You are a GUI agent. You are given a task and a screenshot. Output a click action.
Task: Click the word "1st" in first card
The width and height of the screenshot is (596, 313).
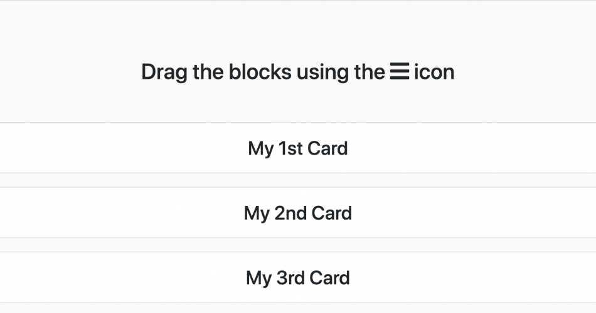[292, 148]
